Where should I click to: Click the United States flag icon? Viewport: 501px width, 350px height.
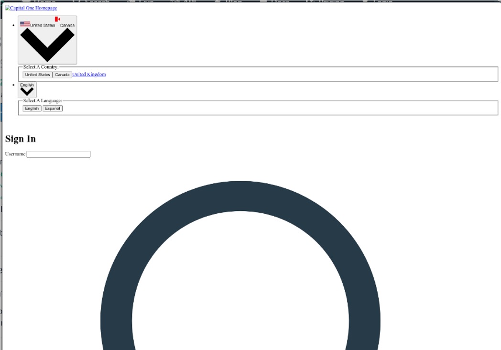coord(25,24)
